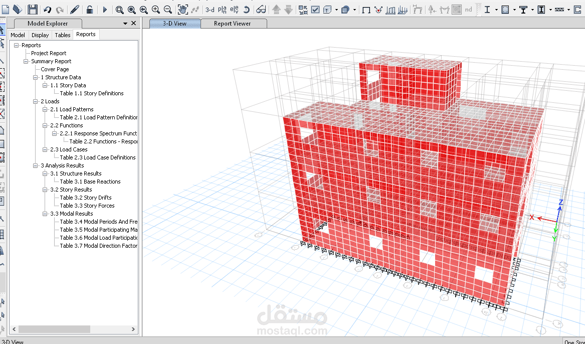Close the Model Explorer panel
The height and width of the screenshot is (344, 585).
133,23
